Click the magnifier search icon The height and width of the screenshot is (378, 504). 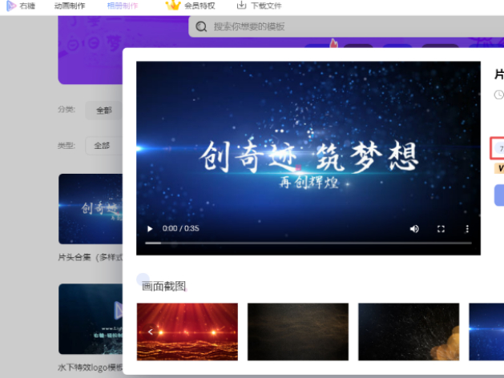tap(201, 26)
